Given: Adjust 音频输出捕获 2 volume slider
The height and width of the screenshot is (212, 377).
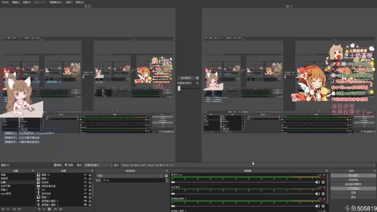Looking at the screenshot, I should [x=242, y=206].
